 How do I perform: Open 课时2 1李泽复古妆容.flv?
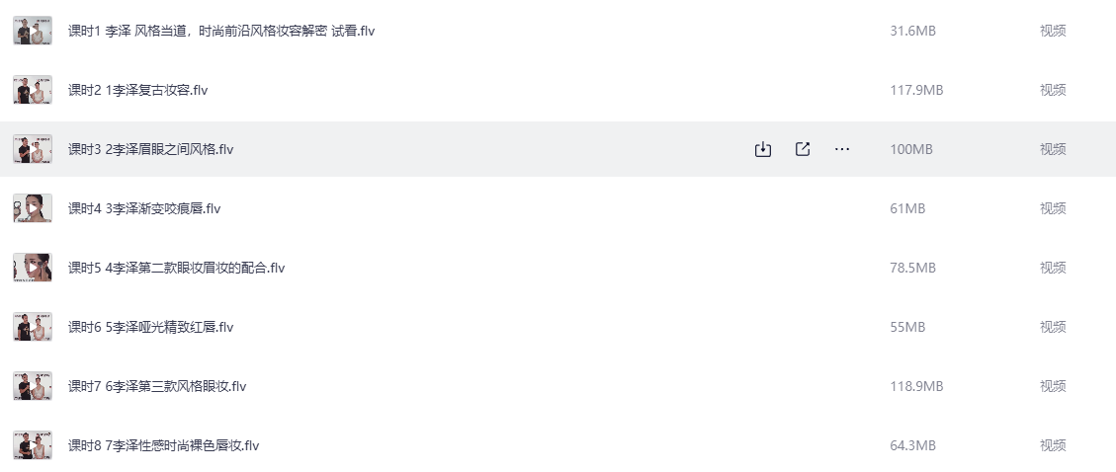pos(137,90)
